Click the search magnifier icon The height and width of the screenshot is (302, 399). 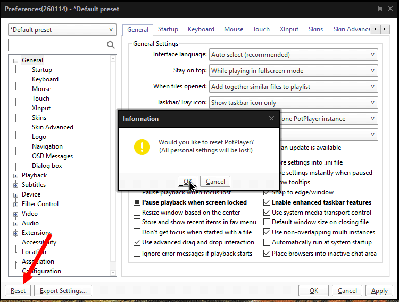pos(111,45)
